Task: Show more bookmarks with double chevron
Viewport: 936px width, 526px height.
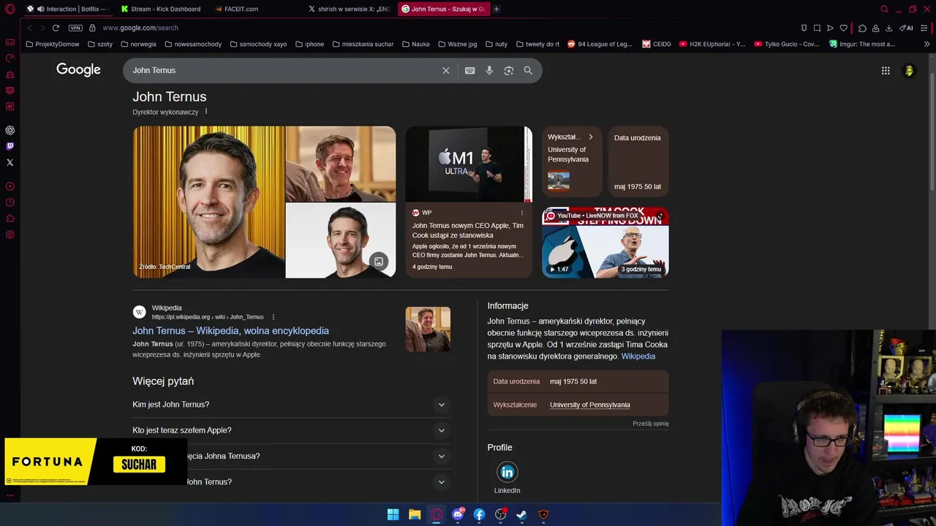Action: [927, 44]
